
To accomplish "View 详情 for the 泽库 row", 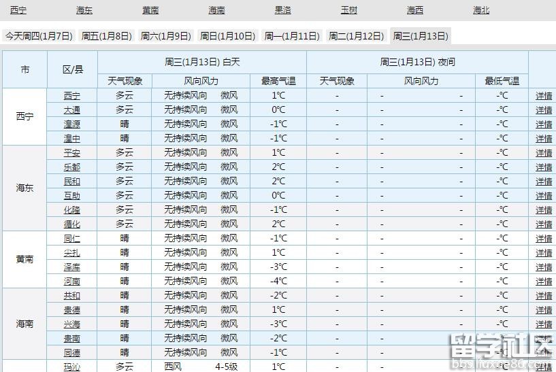I will (x=543, y=267).
